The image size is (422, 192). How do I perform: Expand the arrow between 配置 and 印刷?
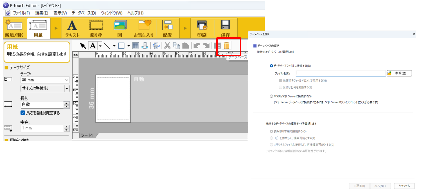pyautogui.click(x=185, y=28)
